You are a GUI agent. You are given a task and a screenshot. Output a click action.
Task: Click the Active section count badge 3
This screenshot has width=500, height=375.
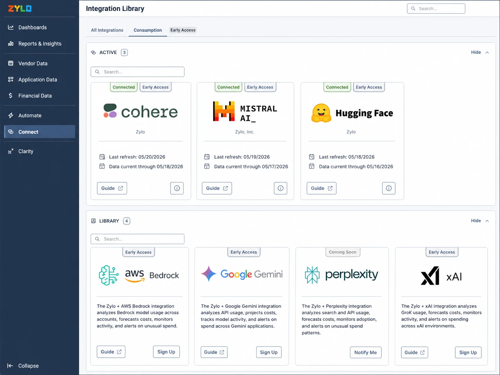124,52
